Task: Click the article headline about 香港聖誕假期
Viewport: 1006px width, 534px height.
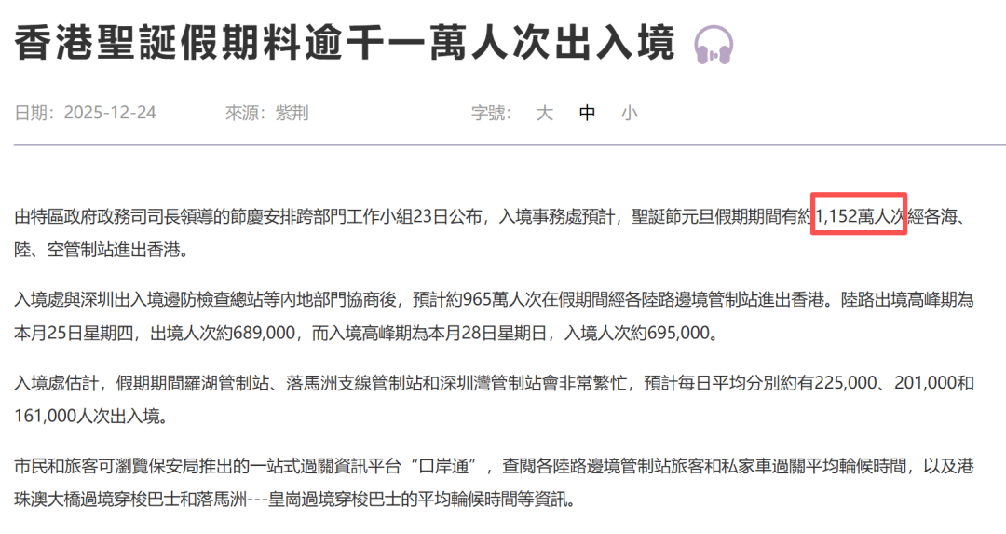Action: pos(345,43)
